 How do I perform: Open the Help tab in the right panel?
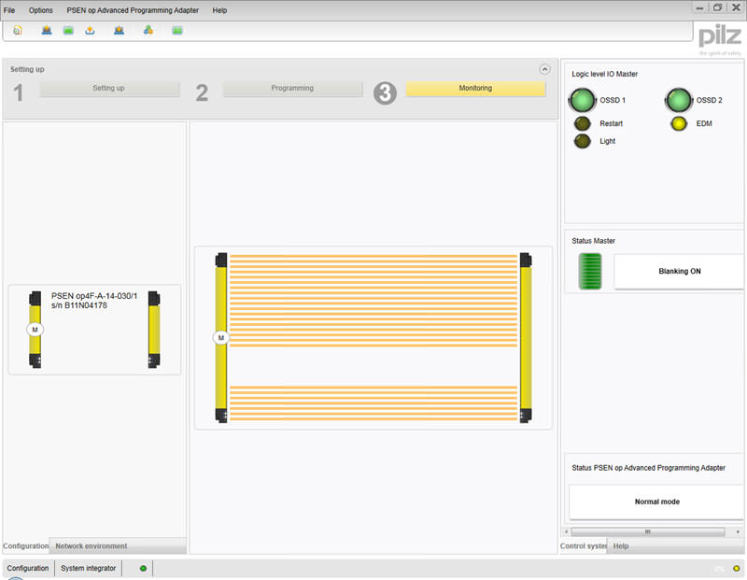[621, 546]
